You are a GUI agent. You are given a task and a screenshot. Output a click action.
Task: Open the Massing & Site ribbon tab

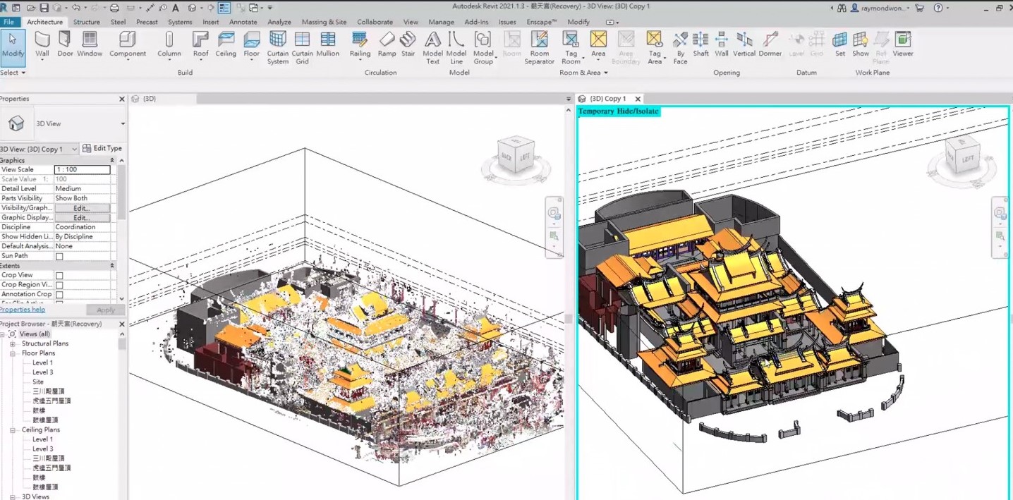(x=324, y=22)
